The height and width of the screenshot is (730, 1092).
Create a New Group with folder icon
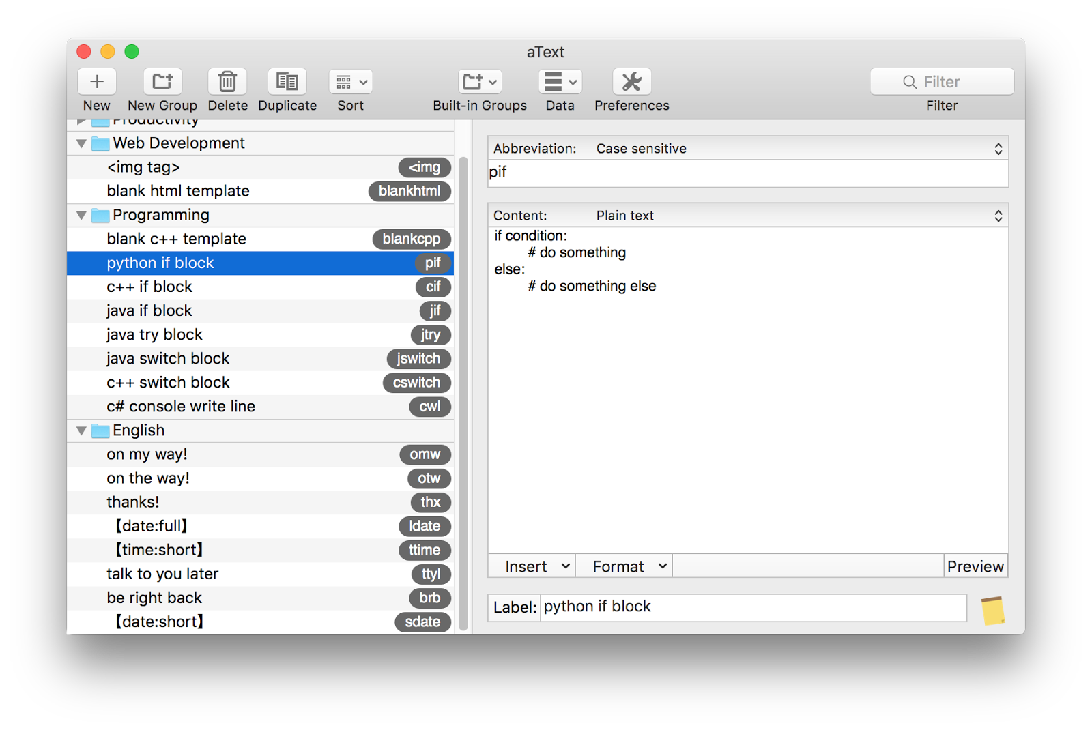(x=162, y=82)
